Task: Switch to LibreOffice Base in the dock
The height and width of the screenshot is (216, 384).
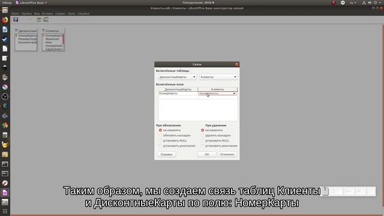Action: 5,193
